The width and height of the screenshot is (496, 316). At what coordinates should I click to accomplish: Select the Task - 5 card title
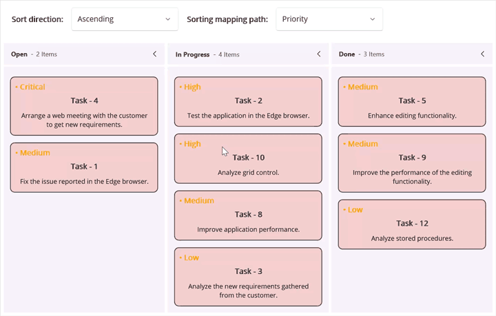pos(412,101)
